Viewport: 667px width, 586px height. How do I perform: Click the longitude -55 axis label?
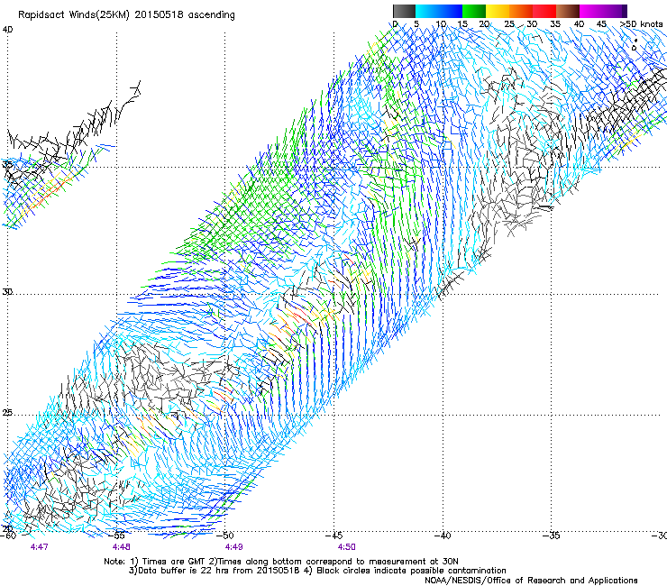(117, 536)
